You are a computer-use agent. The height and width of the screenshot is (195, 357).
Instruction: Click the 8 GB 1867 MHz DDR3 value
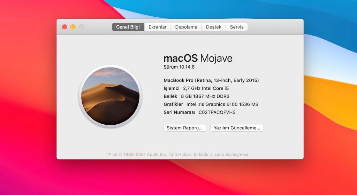pos(205,96)
